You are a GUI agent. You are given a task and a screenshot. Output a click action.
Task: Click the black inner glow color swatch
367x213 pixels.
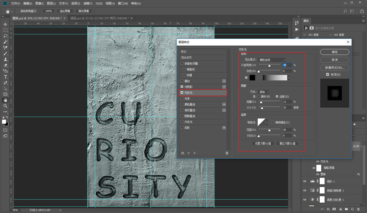252,78
